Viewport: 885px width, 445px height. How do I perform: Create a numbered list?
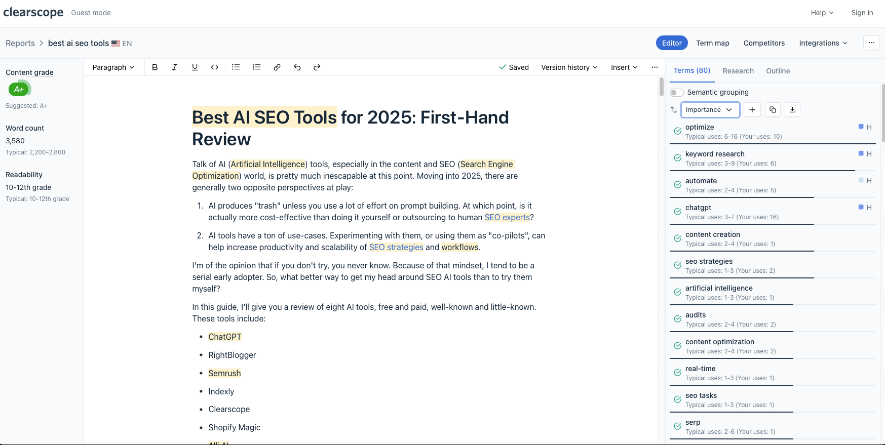pyautogui.click(x=257, y=67)
